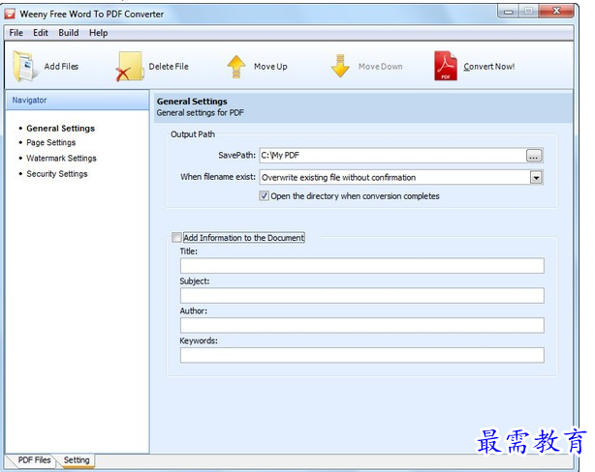Open Page Settings in the Navigator
595x472 pixels.
[x=50, y=143]
